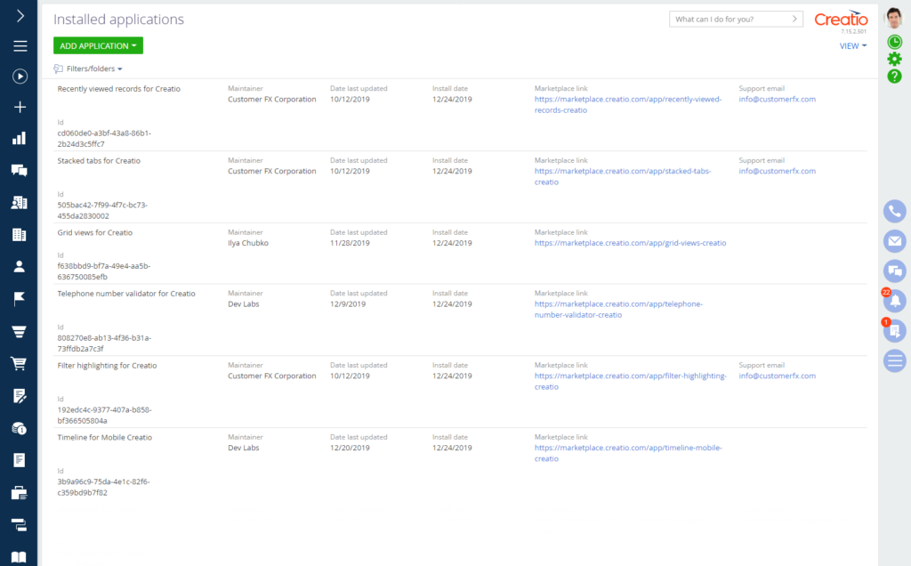Open the Dashboards bar chart icon
Viewport: 911px width, 566px height.
tap(20, 138)
